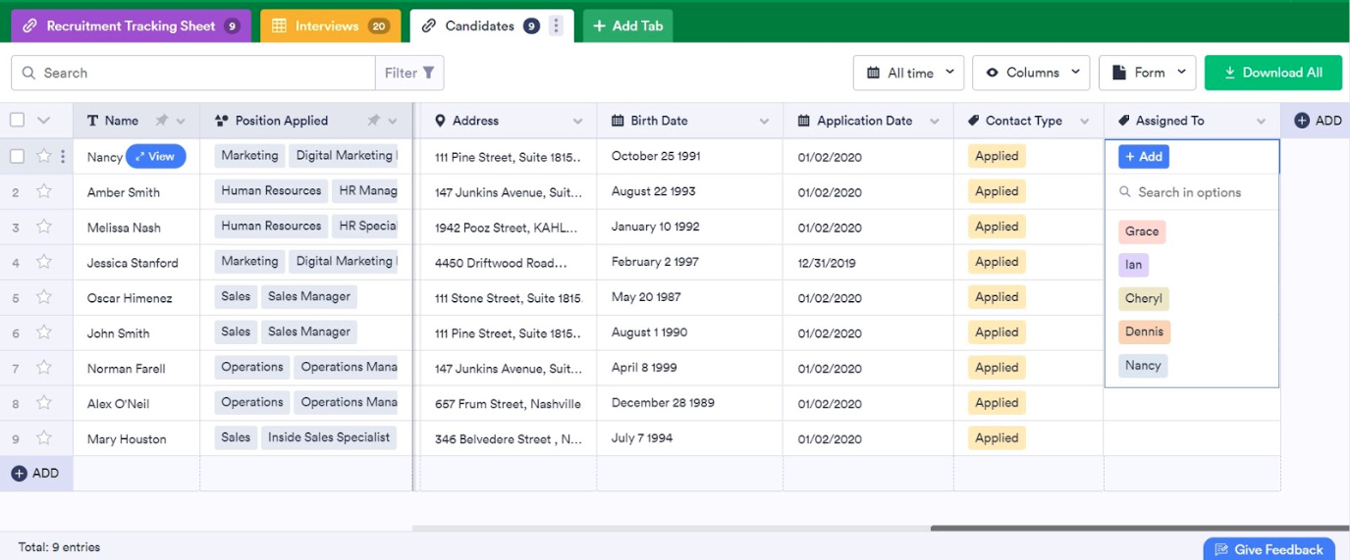Switch to the Interviews tab
This screenshot has height=560, width=1350.
(330, 26)
